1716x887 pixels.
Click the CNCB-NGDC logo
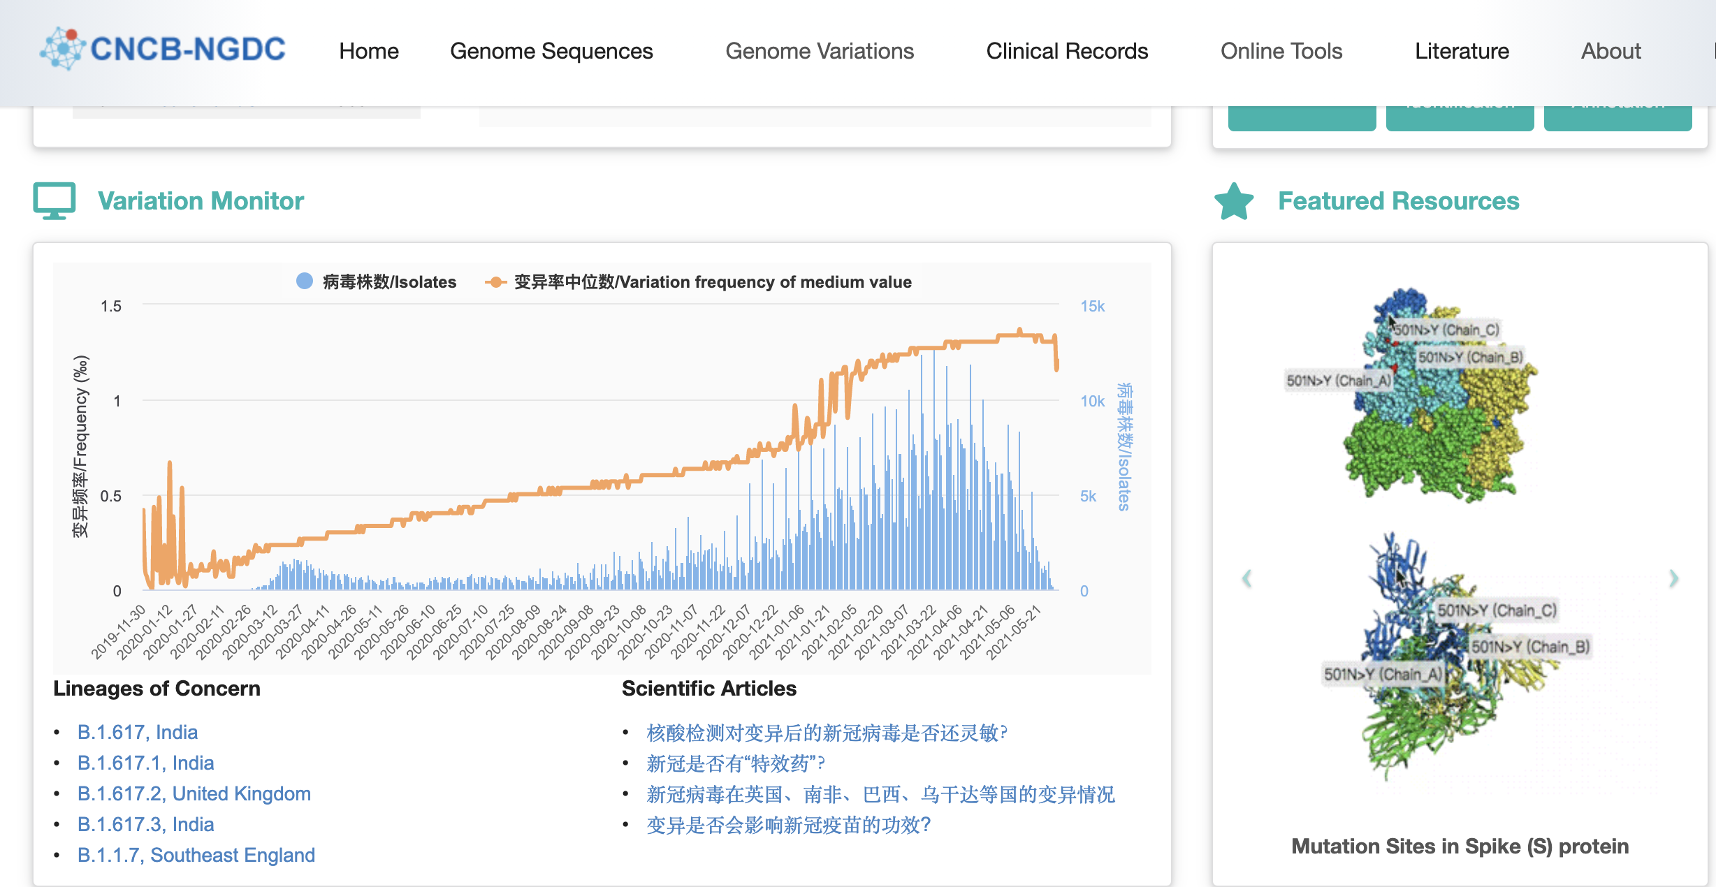tap(162, 49)
